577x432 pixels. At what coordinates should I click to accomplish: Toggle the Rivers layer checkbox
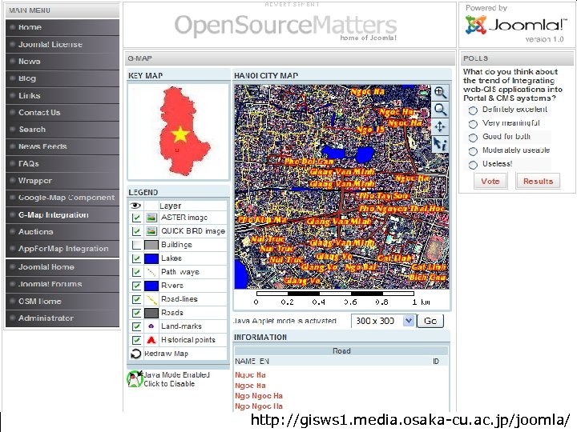tap(136, 286)
